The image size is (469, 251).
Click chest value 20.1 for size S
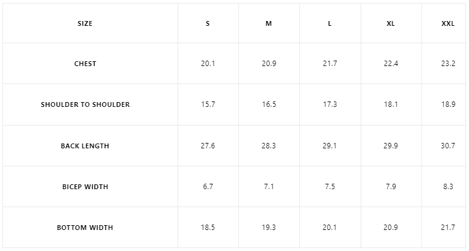208,64
